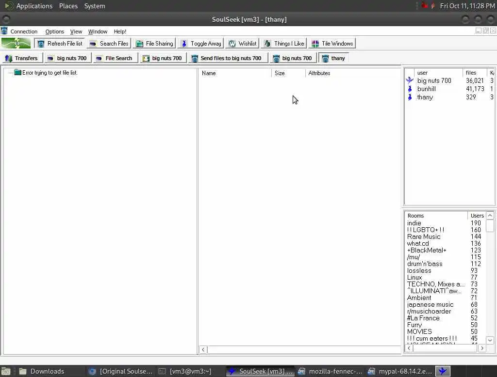
Task: Click the status icon next to bunhill
Action: 410,89
